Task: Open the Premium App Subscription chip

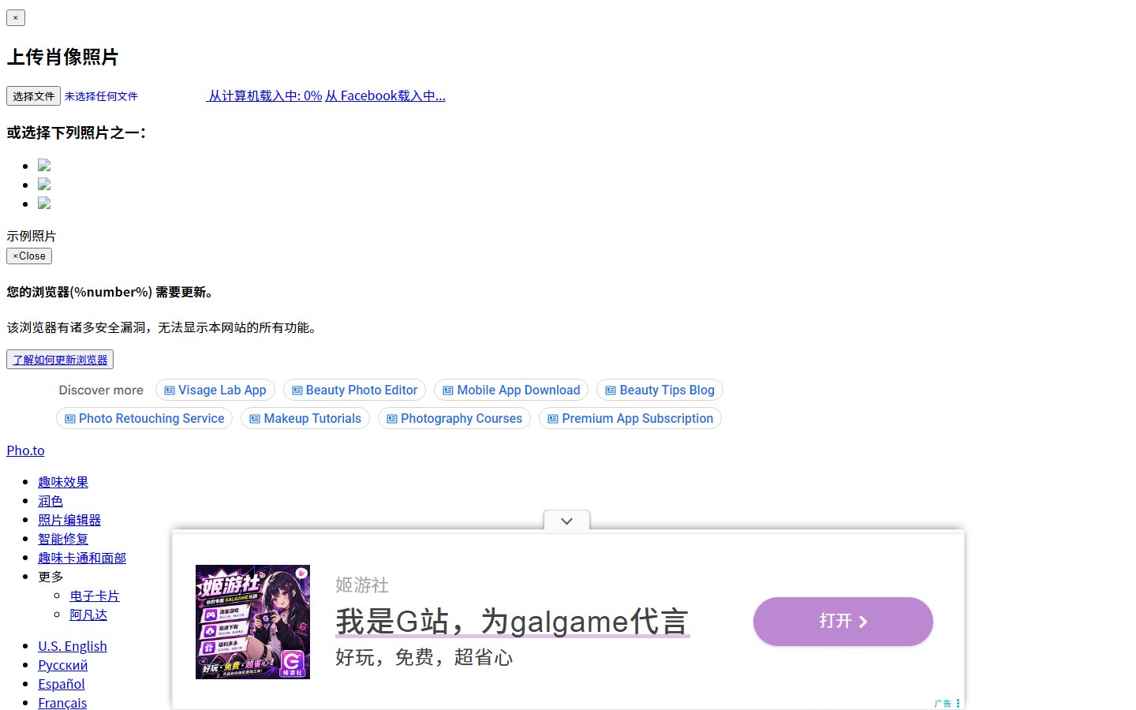Action: click(630, 419)
